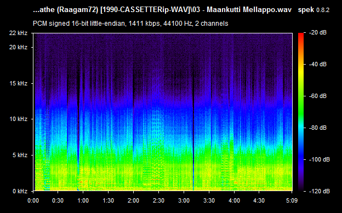Click the 22 kHz frequency axis label
Image resolution: width=342 pixels, height=213 pixels.
pyautogui.click(x=18, y=33)
